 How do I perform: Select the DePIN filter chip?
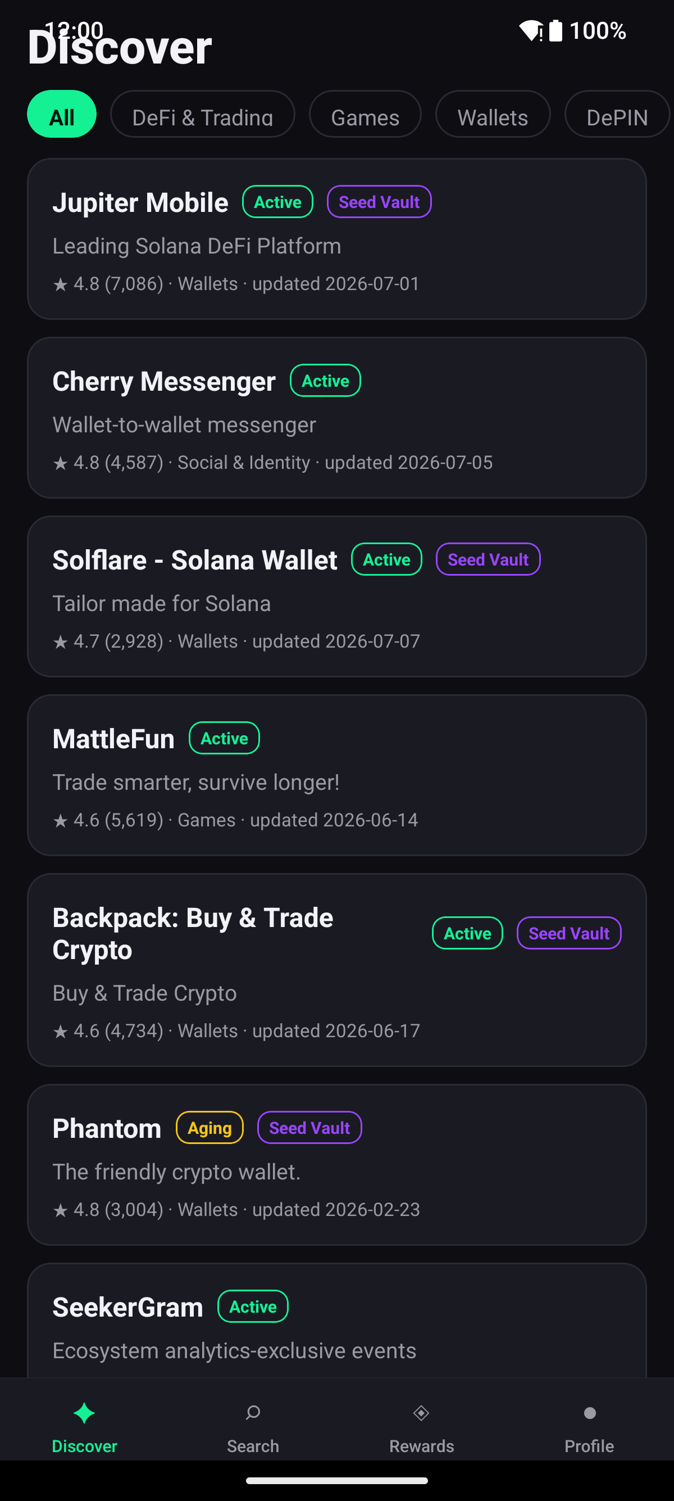617,114
